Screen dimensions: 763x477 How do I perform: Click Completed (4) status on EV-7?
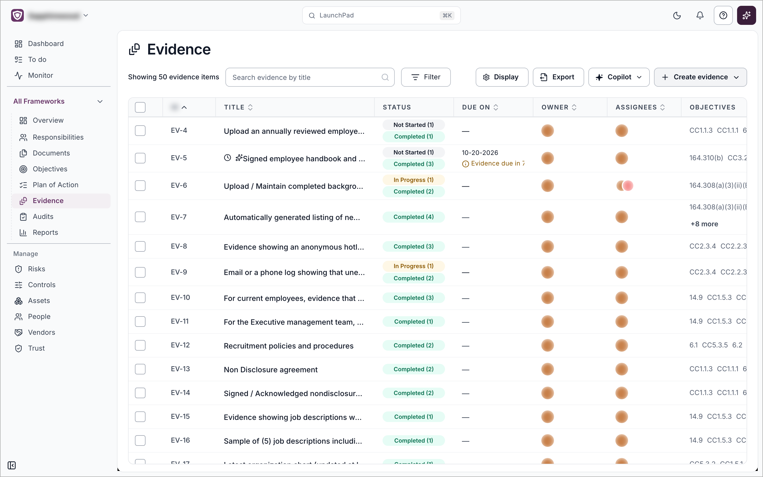413,217
